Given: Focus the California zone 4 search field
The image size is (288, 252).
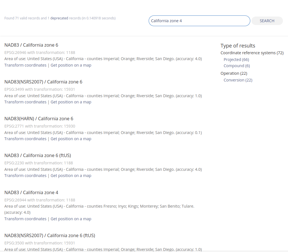Looking at the screenshot, I should click(x=199, y=21).
